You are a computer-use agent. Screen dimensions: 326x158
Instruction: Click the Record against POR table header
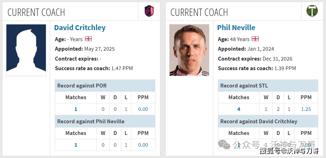pyautogui.click(x=82, y=86)
